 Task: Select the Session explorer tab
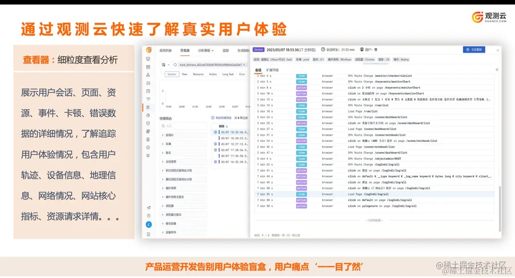point(172,74)
